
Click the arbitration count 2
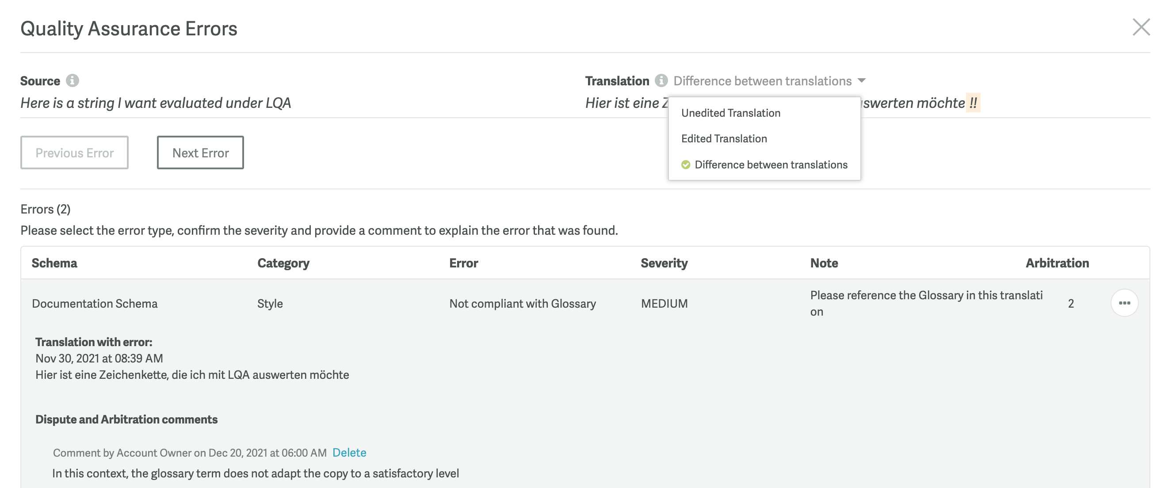coord(1070,304)
